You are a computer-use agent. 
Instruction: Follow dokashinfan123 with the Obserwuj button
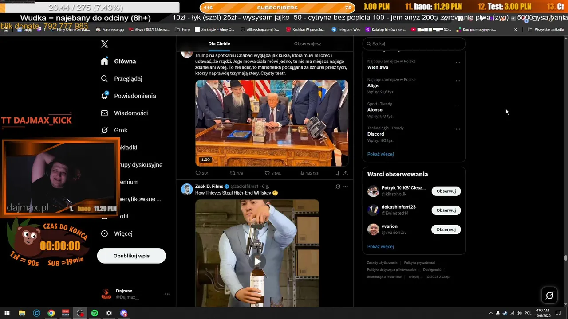point(446,210)
